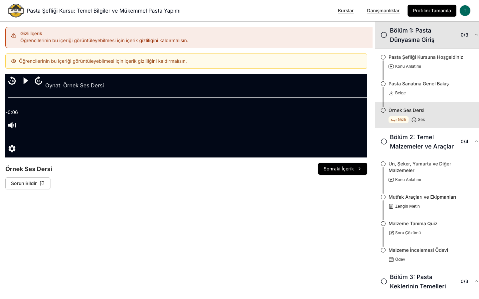Screen dimensions: 479x299
Task: Click the Mutfak 181 logo
Action: point(16,11)
